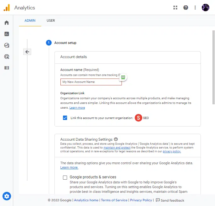The image size is (215, 206).
Task: Open the three-dot more options menu
Action: 195,8
